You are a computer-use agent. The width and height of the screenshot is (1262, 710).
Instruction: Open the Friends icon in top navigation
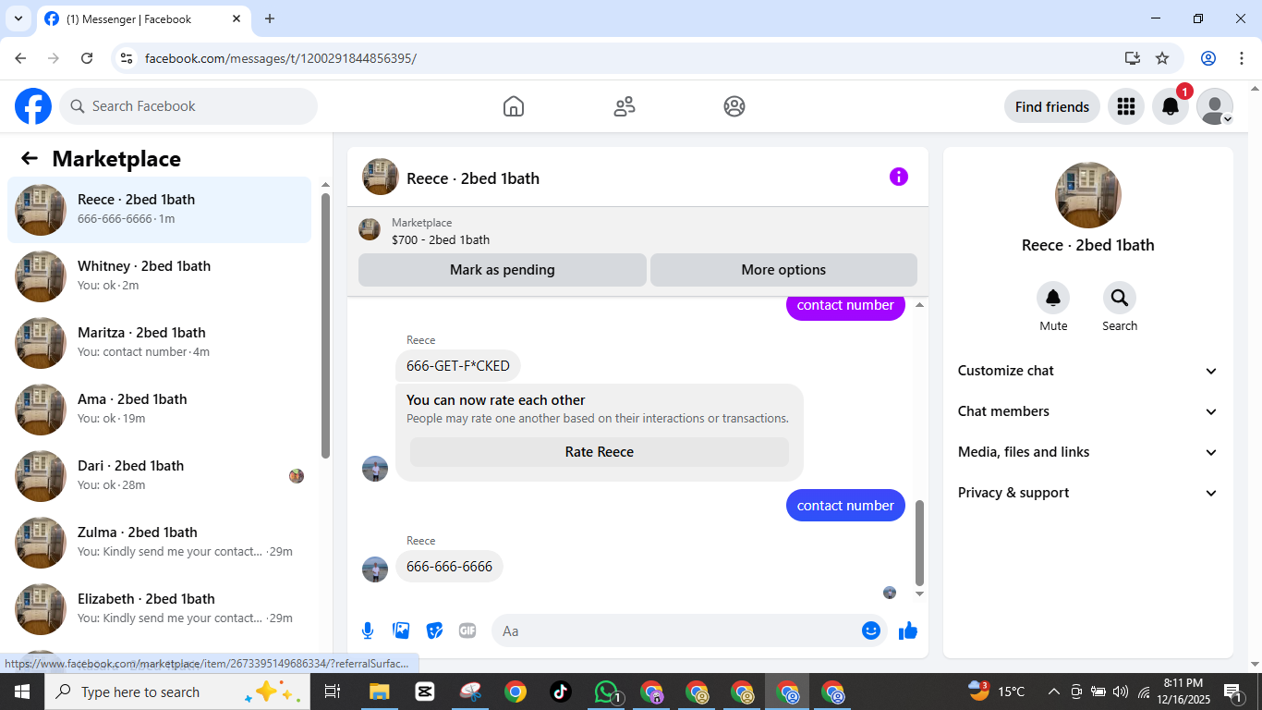tap(625, 106)
